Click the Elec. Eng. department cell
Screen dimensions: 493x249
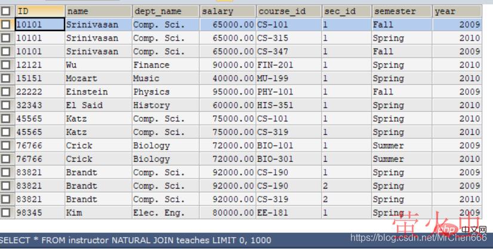[165, 213]
